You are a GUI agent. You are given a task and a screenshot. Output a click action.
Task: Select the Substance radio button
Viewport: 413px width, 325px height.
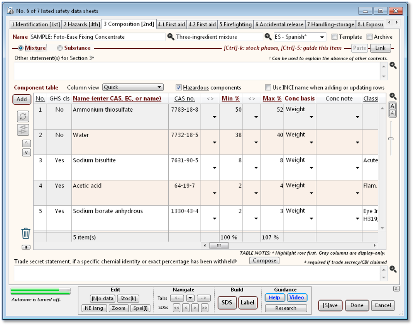point(60,48)
